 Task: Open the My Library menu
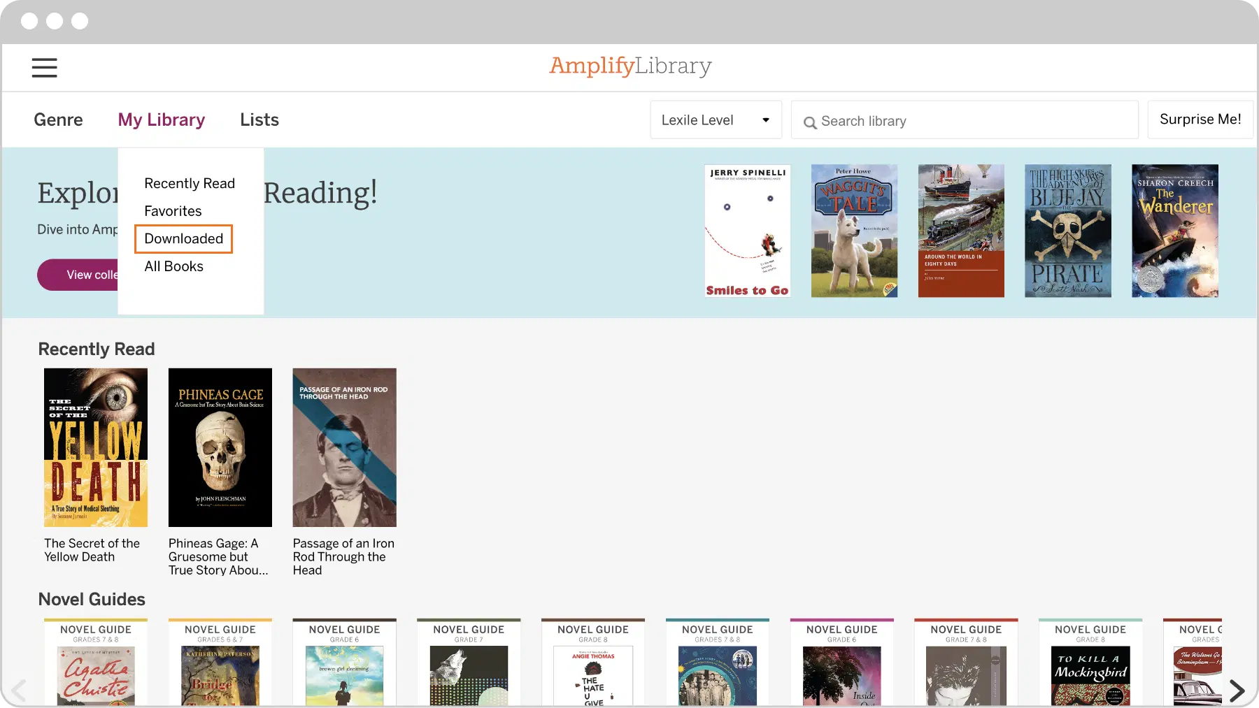pos(162,120)
